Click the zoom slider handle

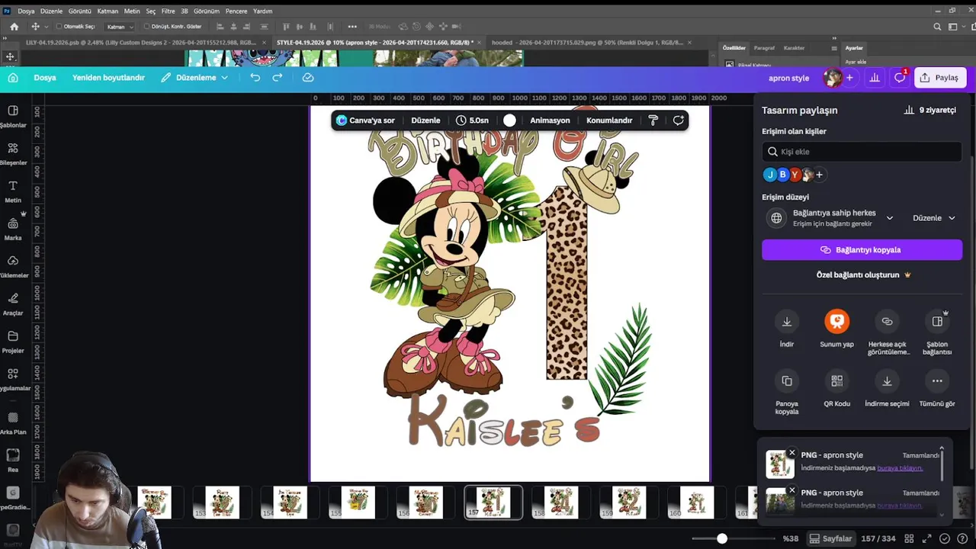pyautogui.click(x=721, y=538)
